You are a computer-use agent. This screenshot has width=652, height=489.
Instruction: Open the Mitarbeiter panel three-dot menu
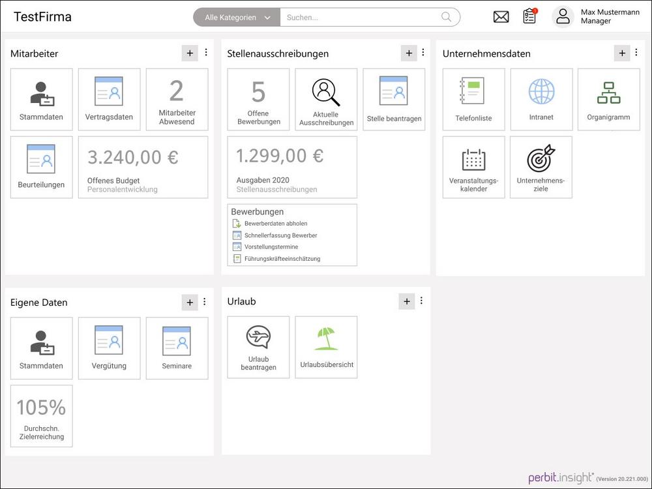(x=206, y=53)
